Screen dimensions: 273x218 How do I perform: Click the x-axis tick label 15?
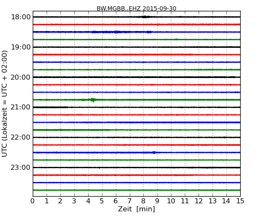240,201
